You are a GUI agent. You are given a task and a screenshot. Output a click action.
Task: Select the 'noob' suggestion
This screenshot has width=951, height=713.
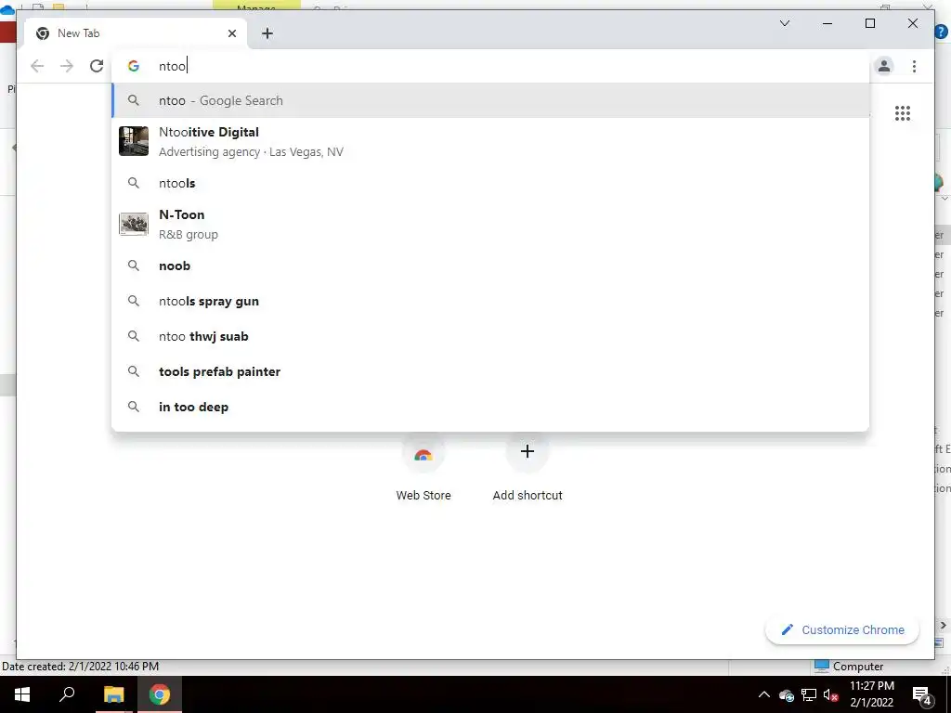pyautogui.click(x=490, y=266)
